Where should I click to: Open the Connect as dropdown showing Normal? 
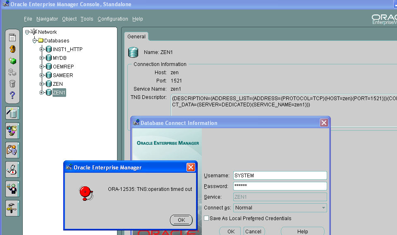coord(280,208)
